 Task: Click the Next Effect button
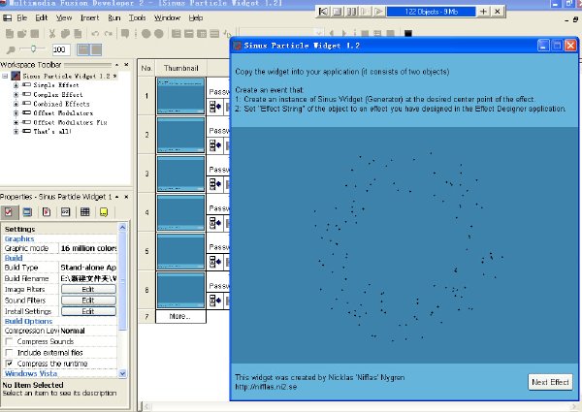point(550,382)
